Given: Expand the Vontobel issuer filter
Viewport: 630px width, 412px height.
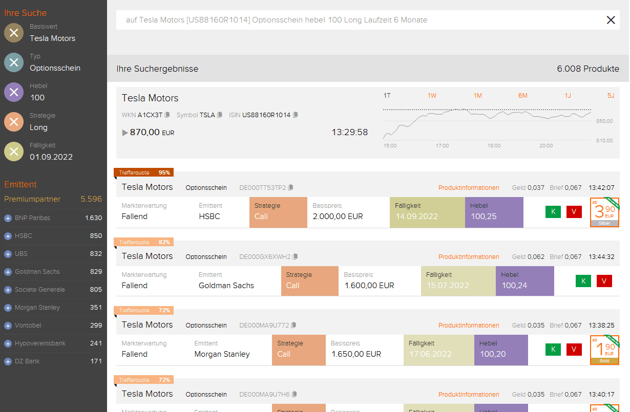Looking at the screenshot, I should coord(8,326).
